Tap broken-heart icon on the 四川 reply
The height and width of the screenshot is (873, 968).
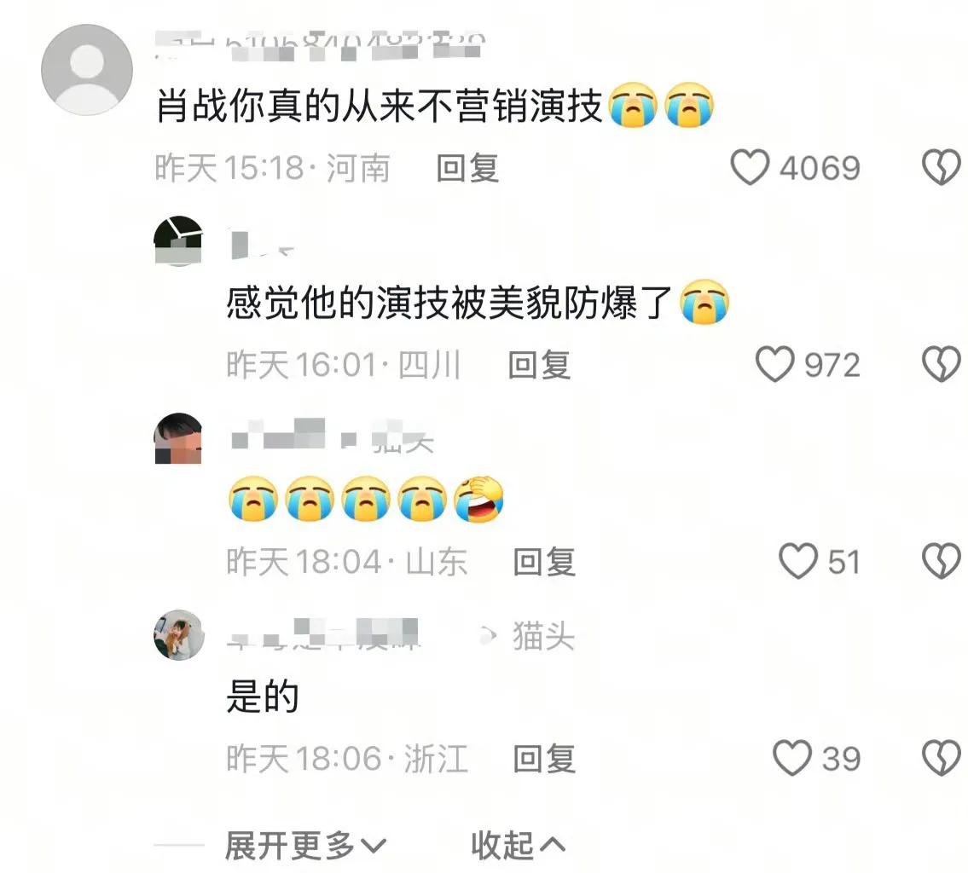(x=941, y=364)
